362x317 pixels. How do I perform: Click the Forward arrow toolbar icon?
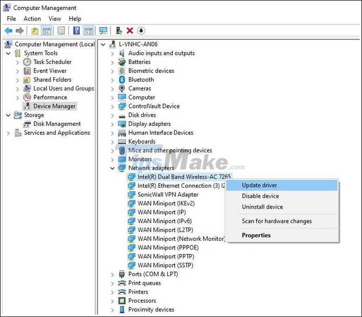click(19, 31)
